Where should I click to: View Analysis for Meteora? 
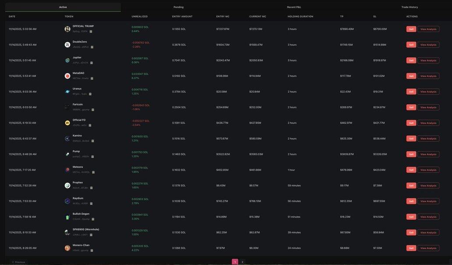[428, 170]
